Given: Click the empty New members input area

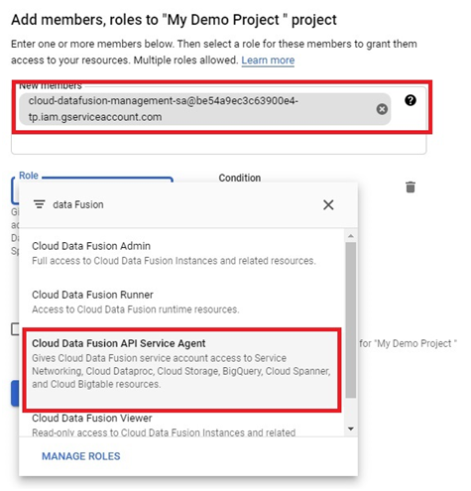Looking at the screenshot, I should [218, 144].
